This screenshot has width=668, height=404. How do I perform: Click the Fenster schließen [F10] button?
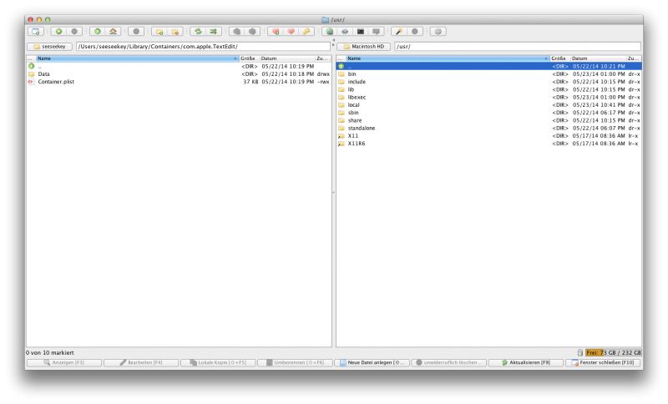click(603, 363)
